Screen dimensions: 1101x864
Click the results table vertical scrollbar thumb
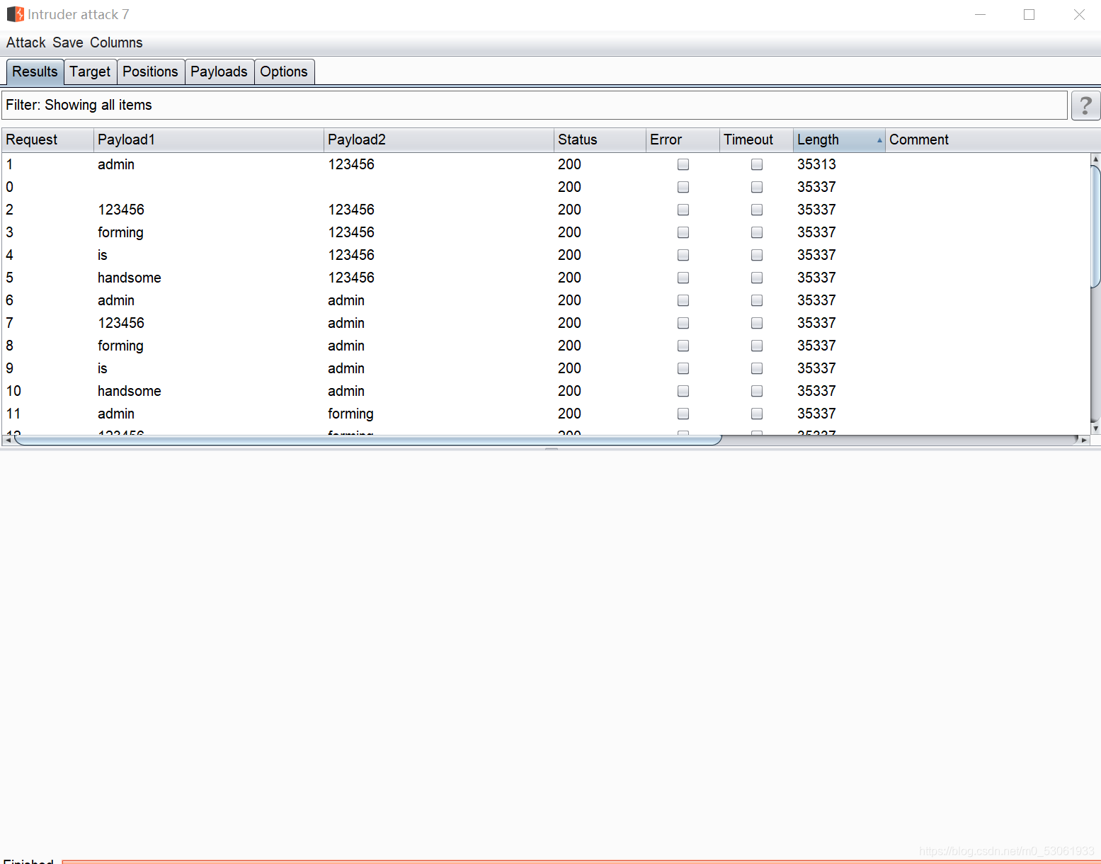(1095, 227)
